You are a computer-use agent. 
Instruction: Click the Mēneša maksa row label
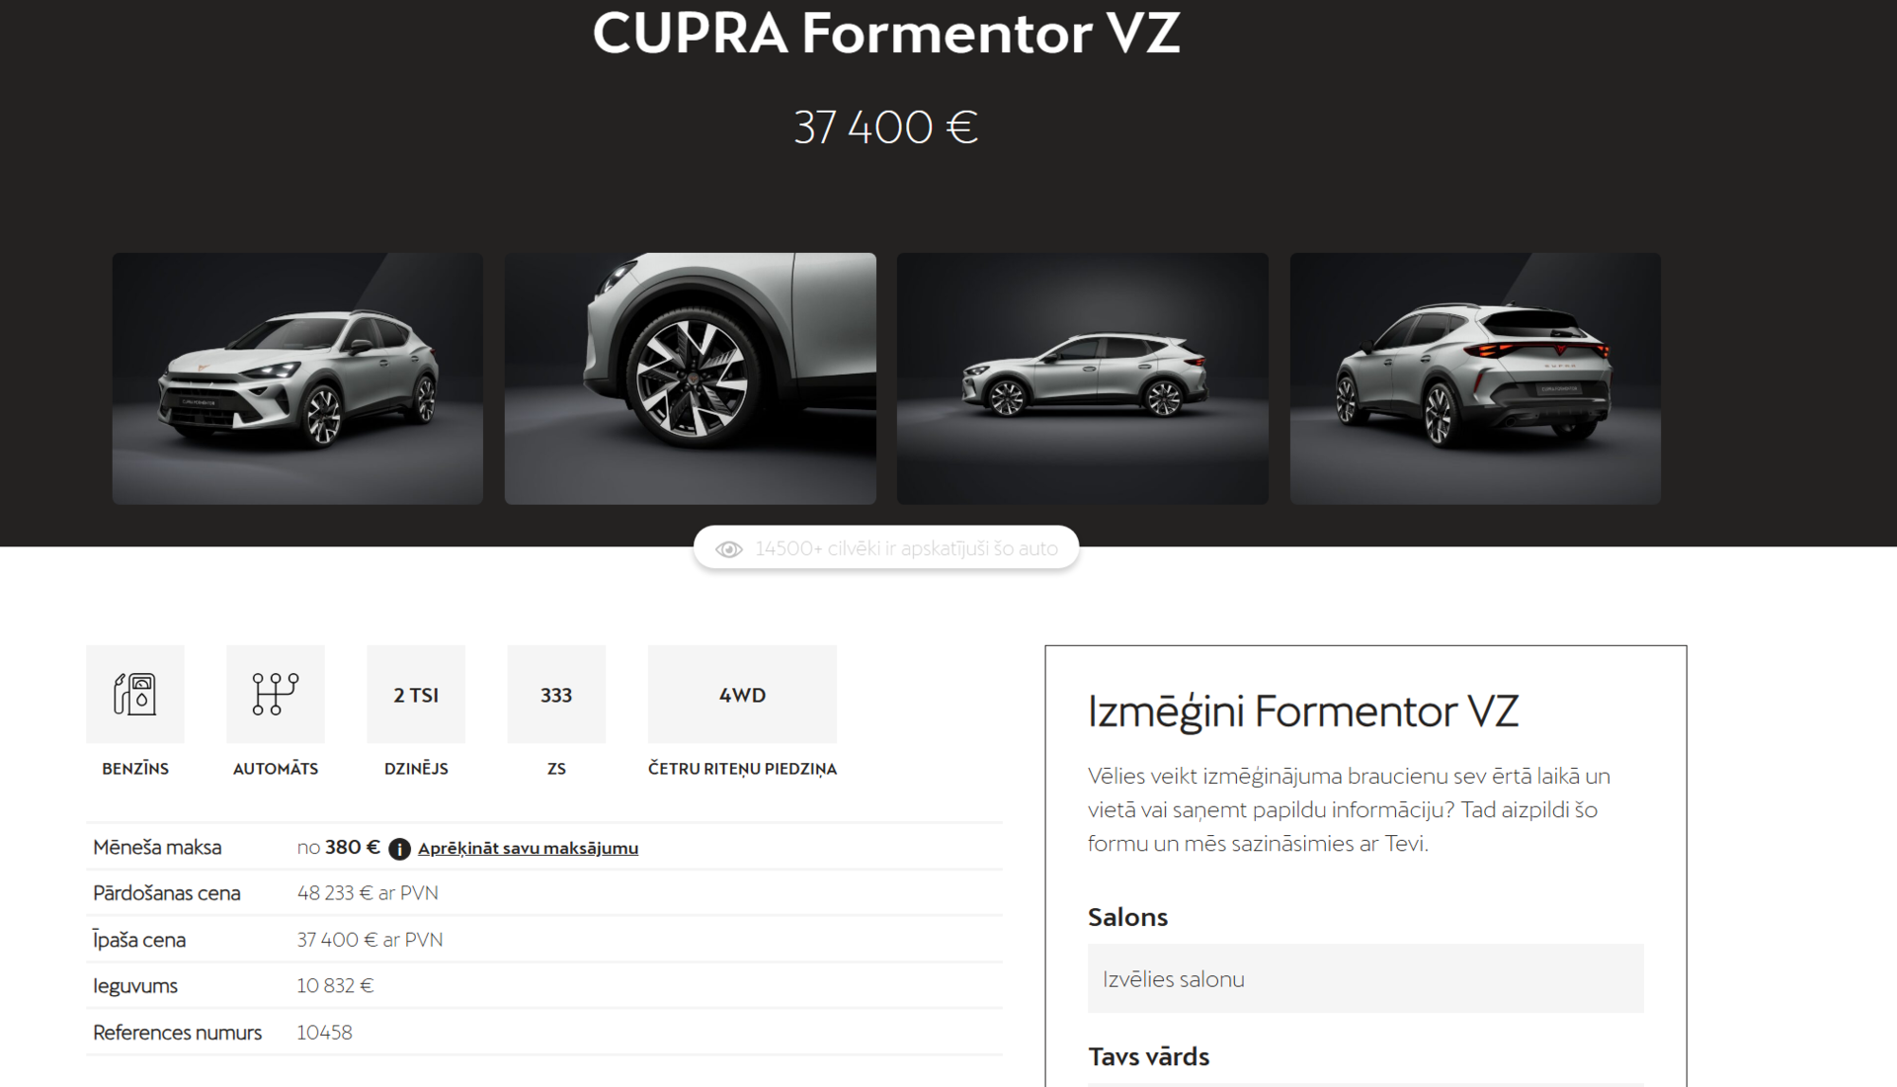pos(157,847)
